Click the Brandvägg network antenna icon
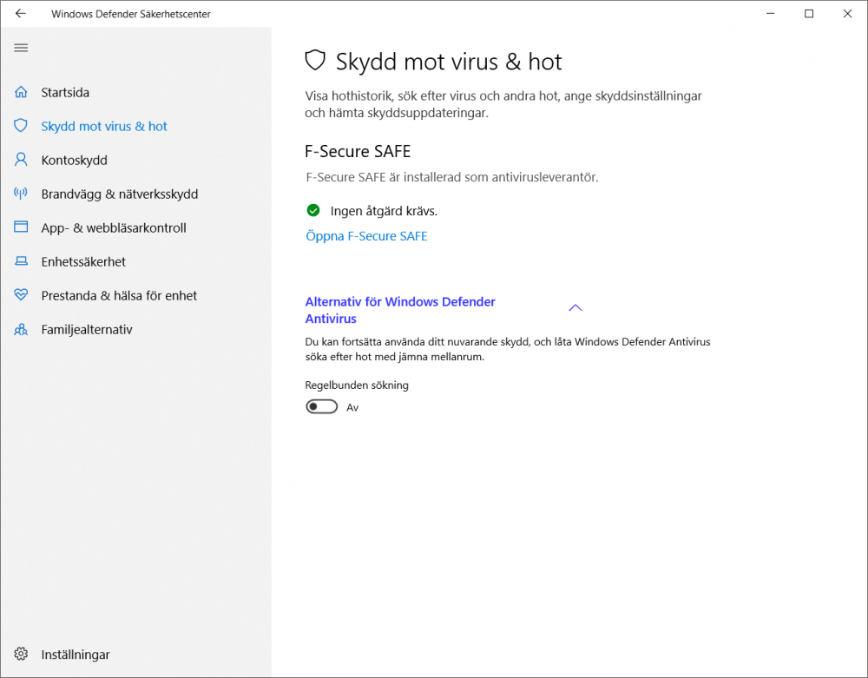868x678 pixels. coord(22,194)
